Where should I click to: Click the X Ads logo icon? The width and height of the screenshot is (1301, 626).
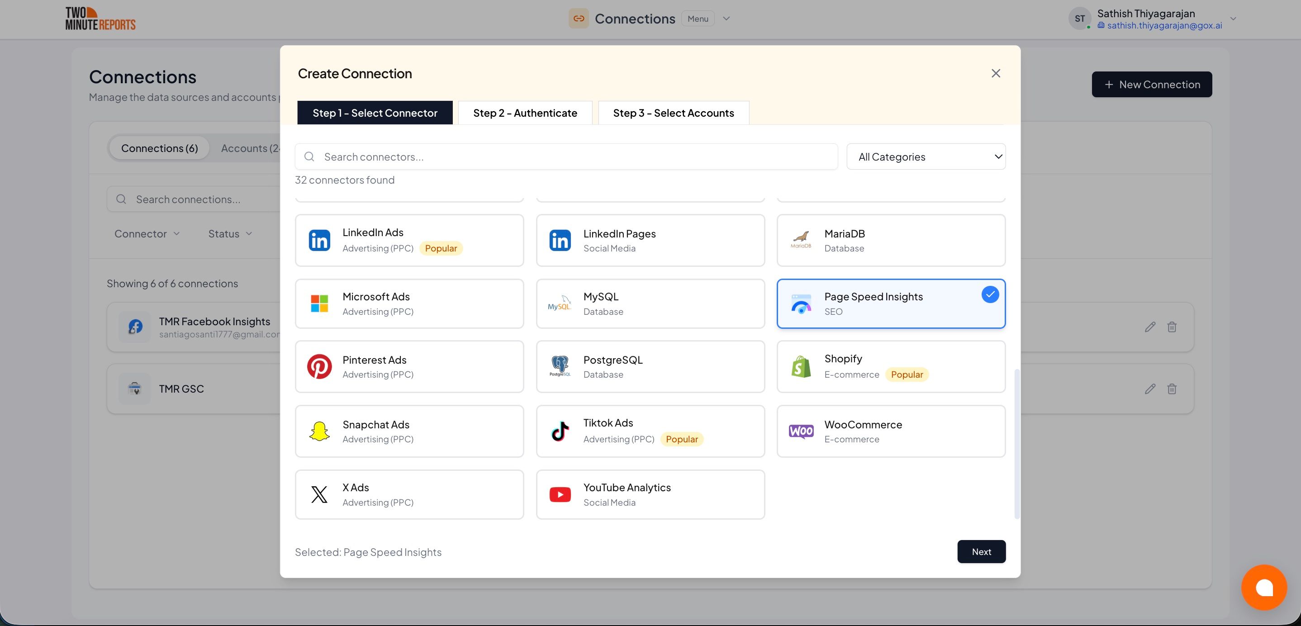coord(319,494)
